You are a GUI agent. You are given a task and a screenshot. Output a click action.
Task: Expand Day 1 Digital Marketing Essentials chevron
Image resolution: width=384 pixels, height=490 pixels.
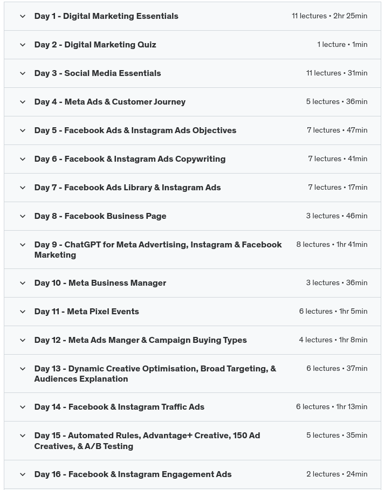coord(23,16)
